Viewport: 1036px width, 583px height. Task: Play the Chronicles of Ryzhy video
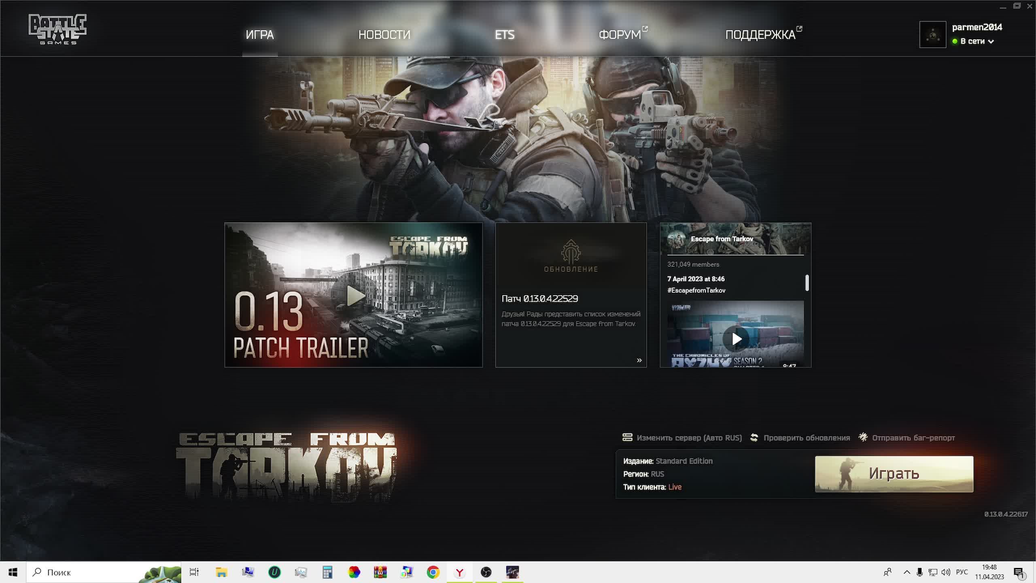[x=736, y=338]
